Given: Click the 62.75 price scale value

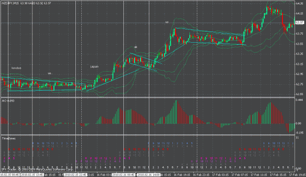Looking at the screenshot, I should [x=299, y=84].
